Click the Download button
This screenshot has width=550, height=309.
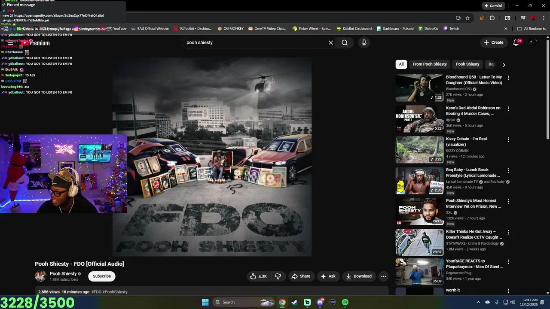coord(359,276)
